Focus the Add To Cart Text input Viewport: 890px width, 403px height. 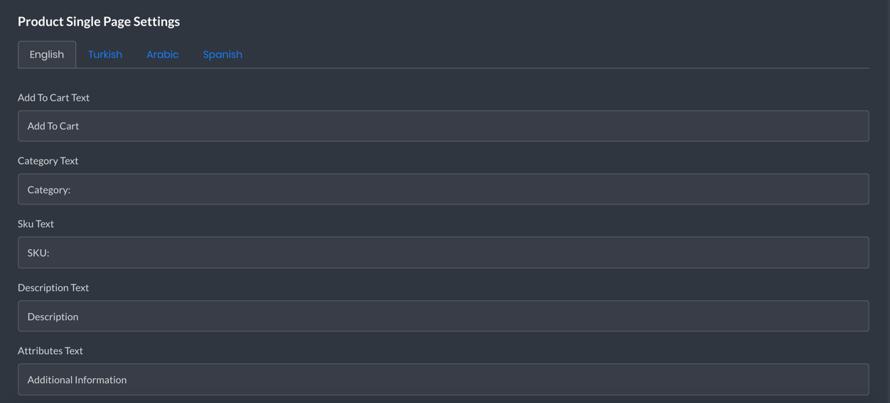444,126
